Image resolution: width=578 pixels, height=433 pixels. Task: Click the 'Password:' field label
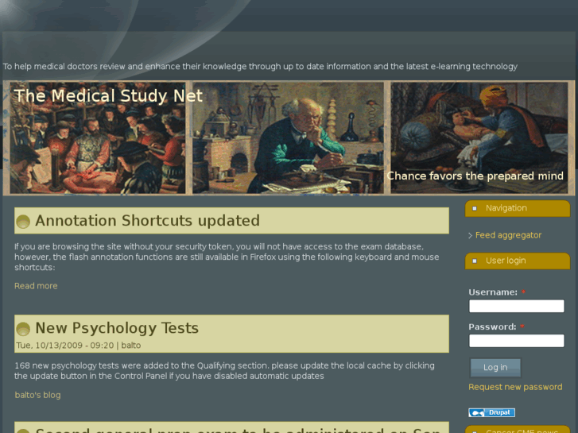492,327
